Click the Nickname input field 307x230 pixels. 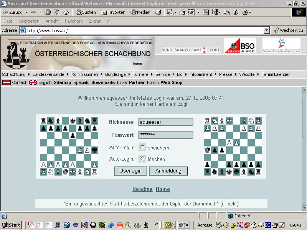(166, 122)
